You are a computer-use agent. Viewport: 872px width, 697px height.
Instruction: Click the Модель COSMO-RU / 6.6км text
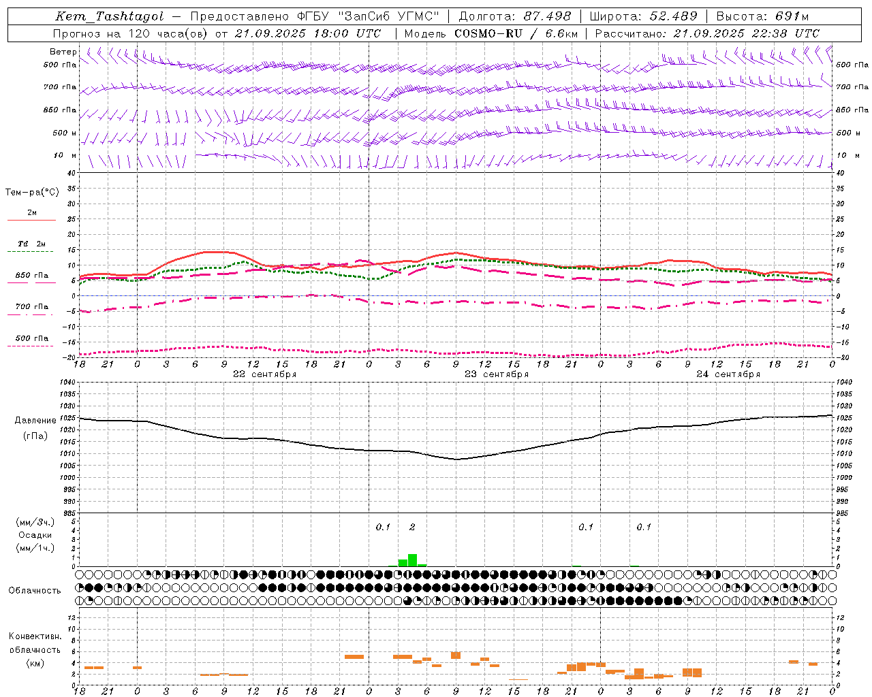tap(491, 33)
